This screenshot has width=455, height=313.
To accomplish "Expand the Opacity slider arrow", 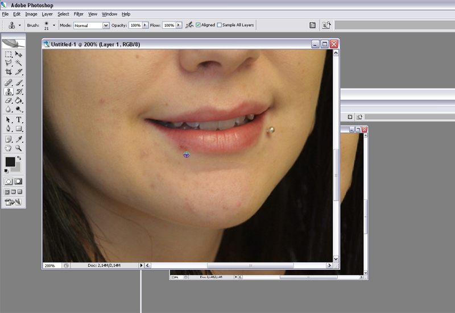I will 144,26.
